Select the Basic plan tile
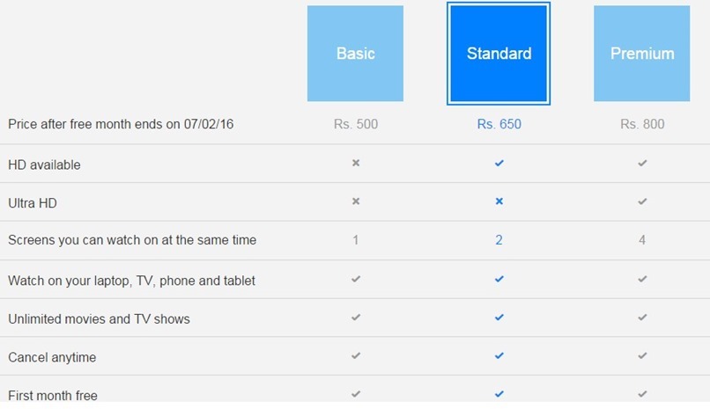The width and height of the screenshot is (710, 409). click(x=355, y=54)
